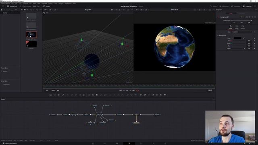
Task: Add a Text+ node from the toolbar
Action: (59, 95)
